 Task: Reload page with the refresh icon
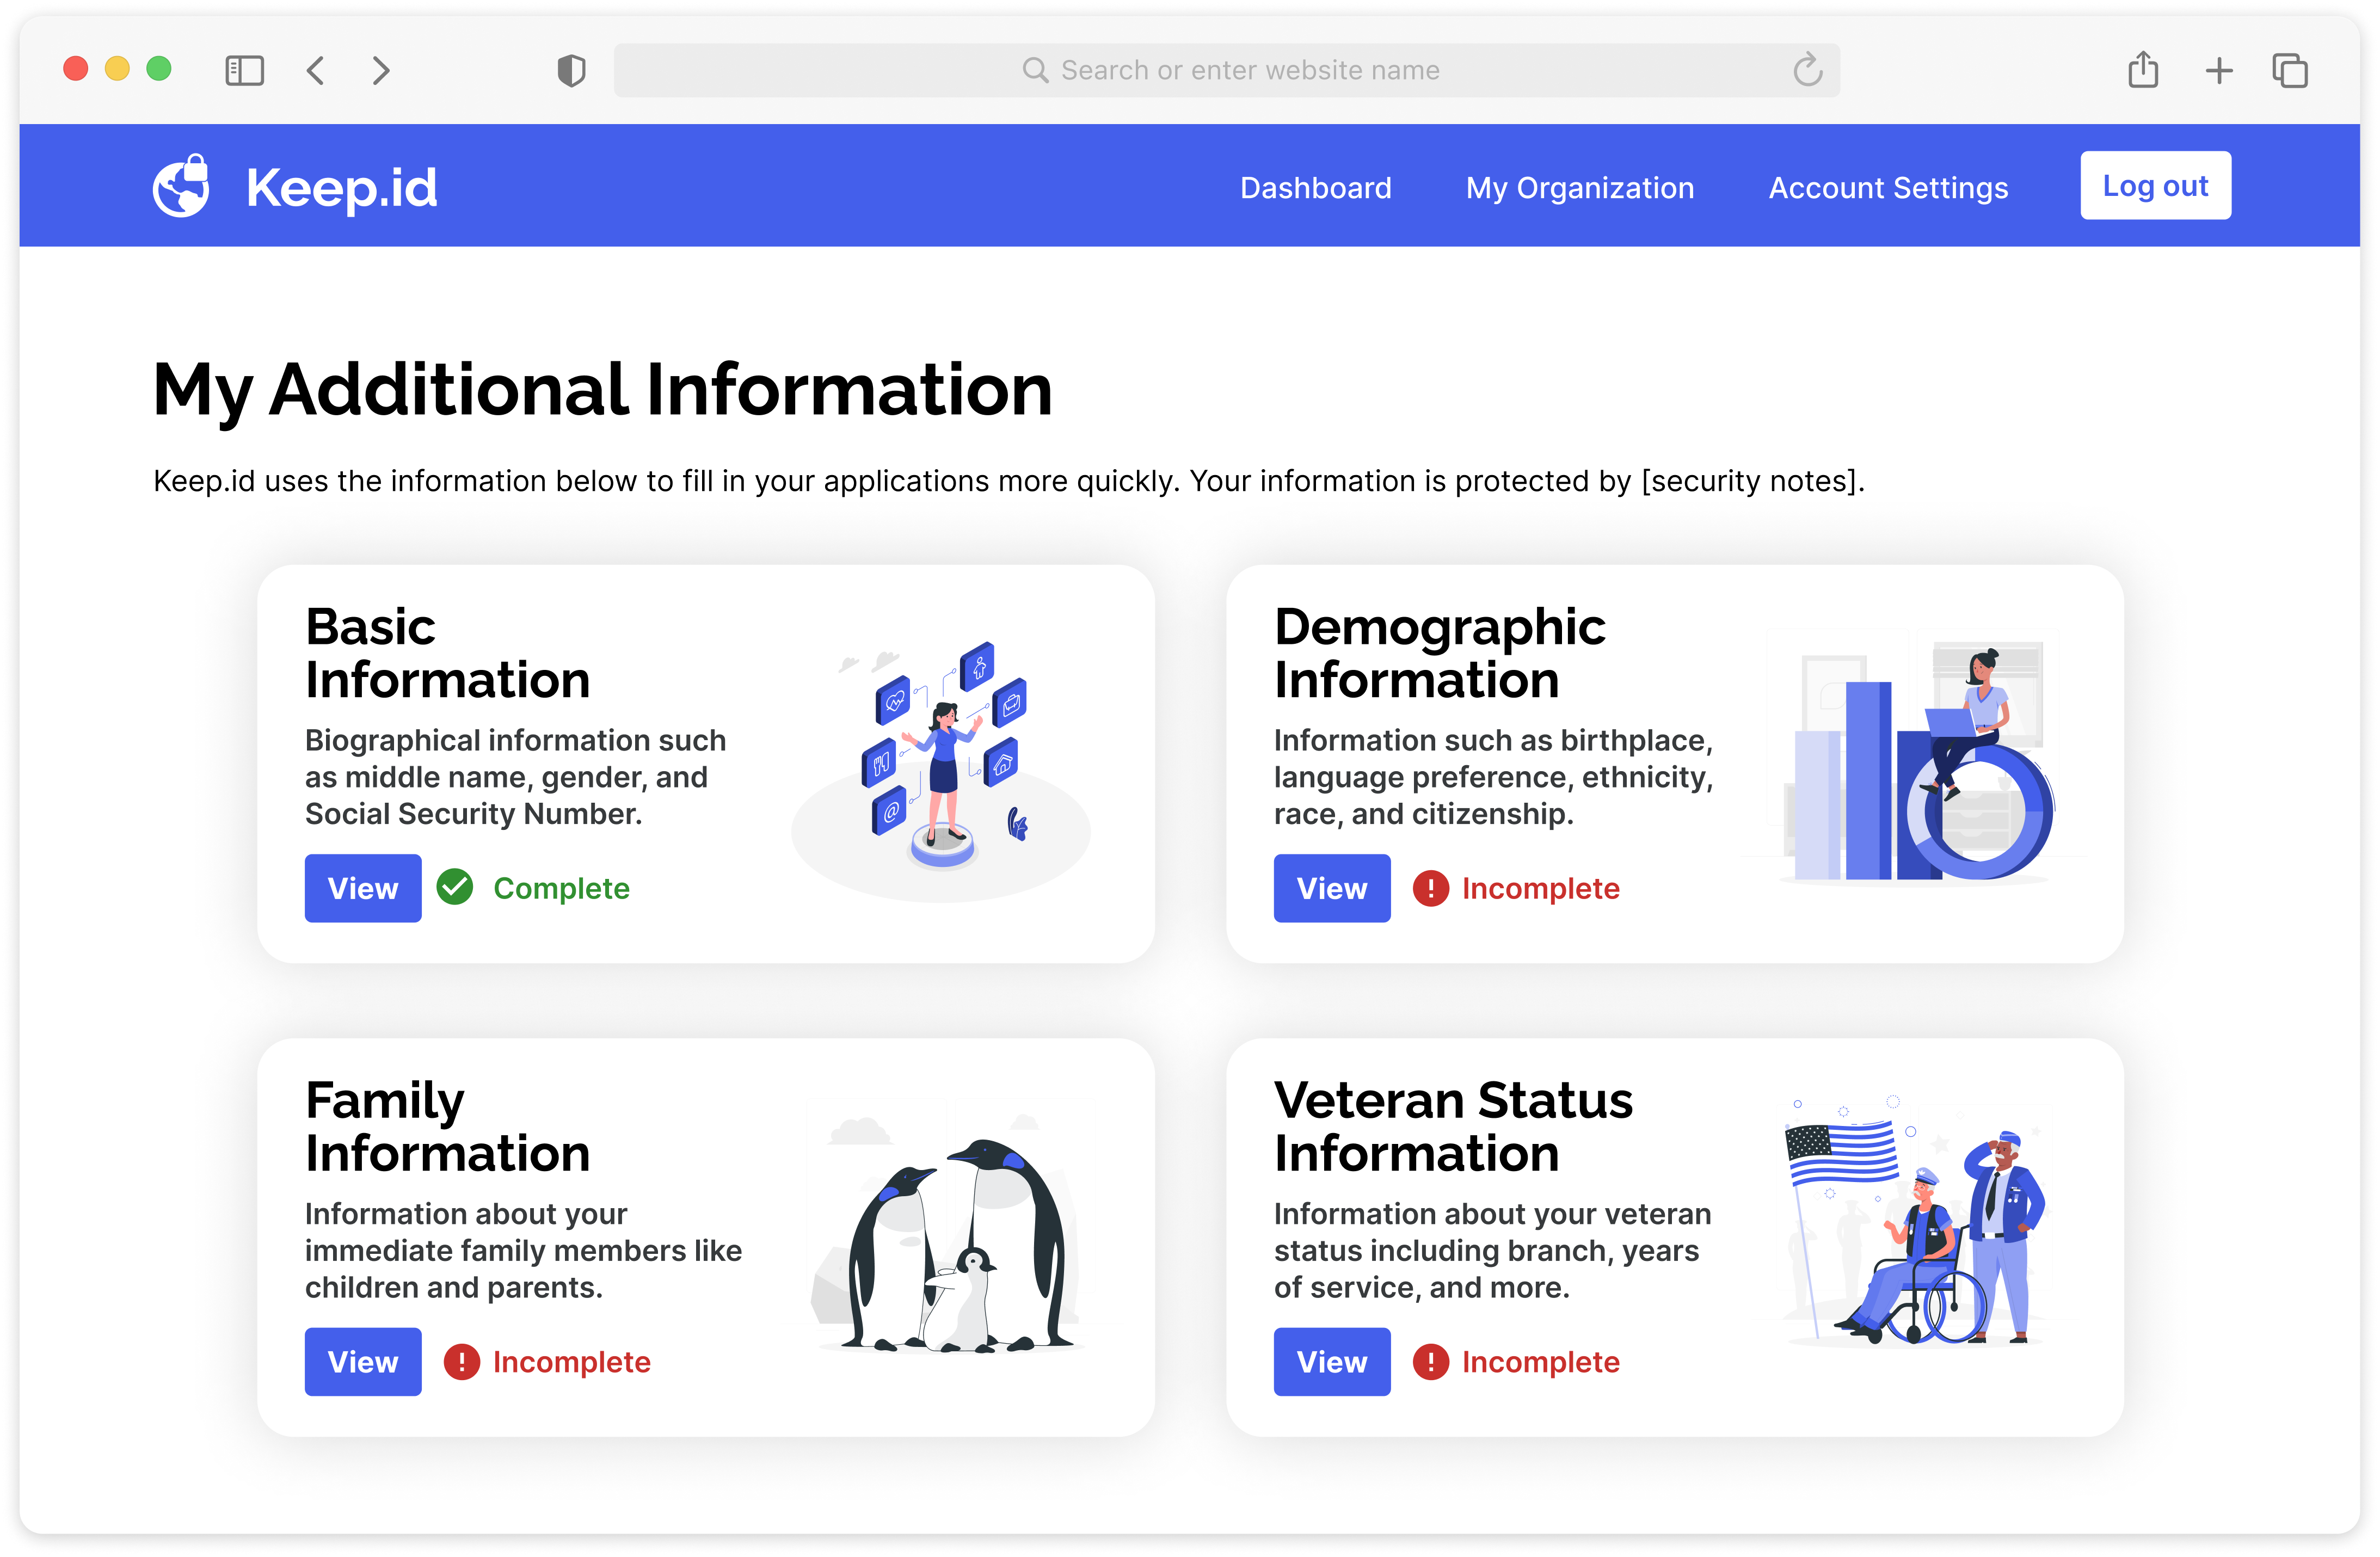pos(1807,70)
